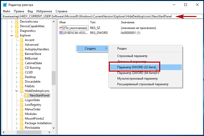Screen dimensions: 204x136
Task: Click the BitBucket folder icon
Action: pyautogui.click(x=22, y=59)
